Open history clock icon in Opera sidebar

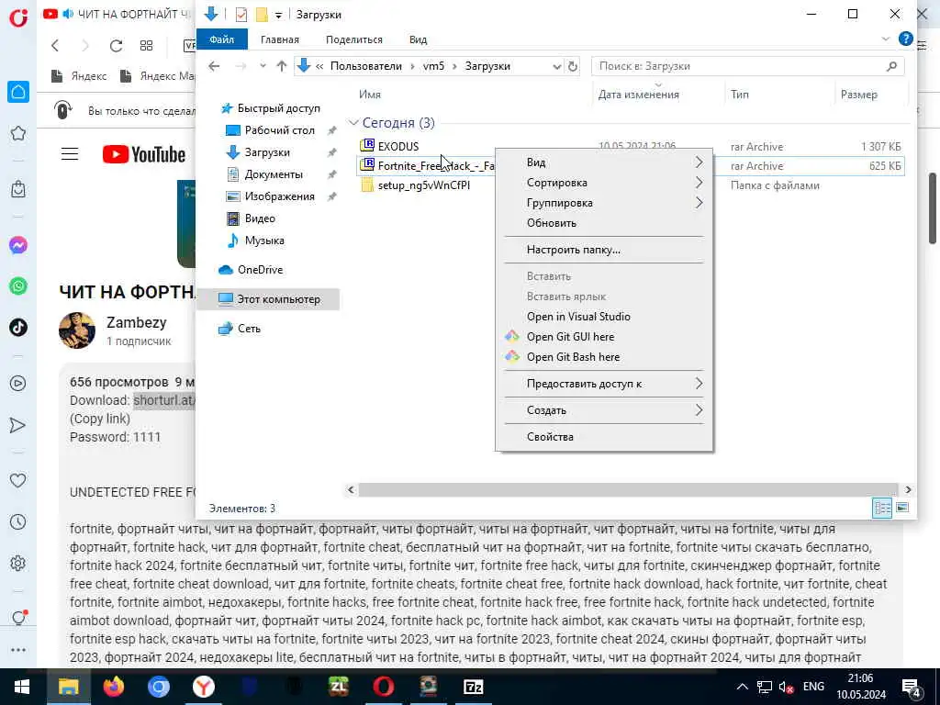(18, 521)
